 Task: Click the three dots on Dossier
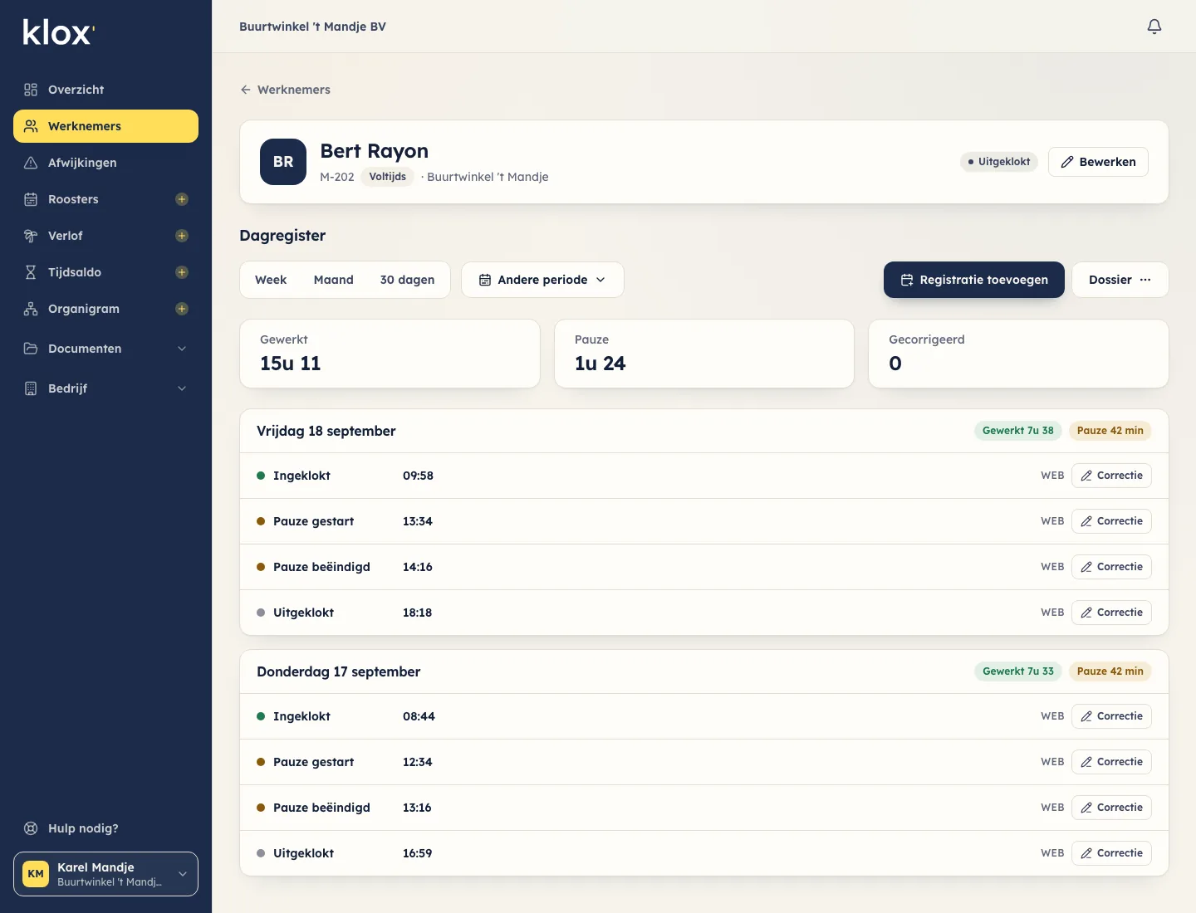tap(1145, 280)
